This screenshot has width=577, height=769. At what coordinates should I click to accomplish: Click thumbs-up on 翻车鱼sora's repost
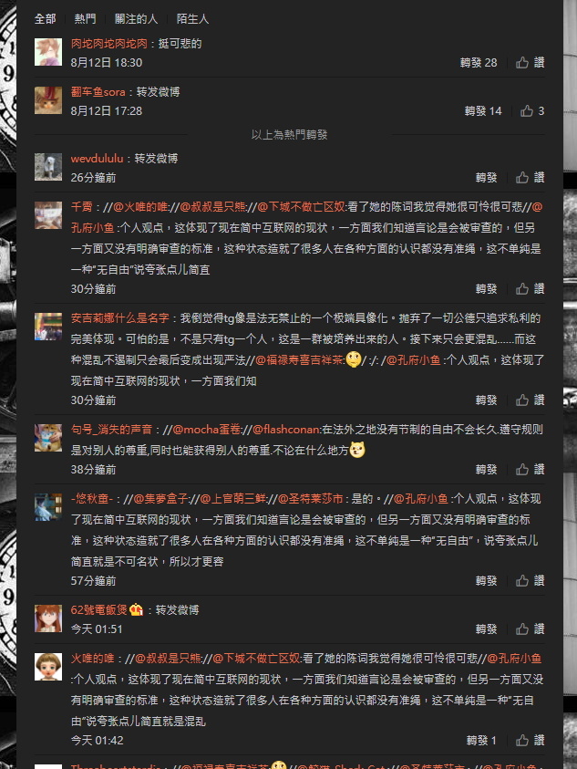532,111
